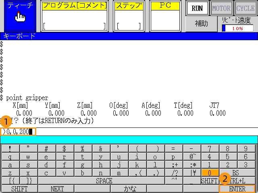Tap the 5 number key
258x193 pixels.
tap(228, 157)
